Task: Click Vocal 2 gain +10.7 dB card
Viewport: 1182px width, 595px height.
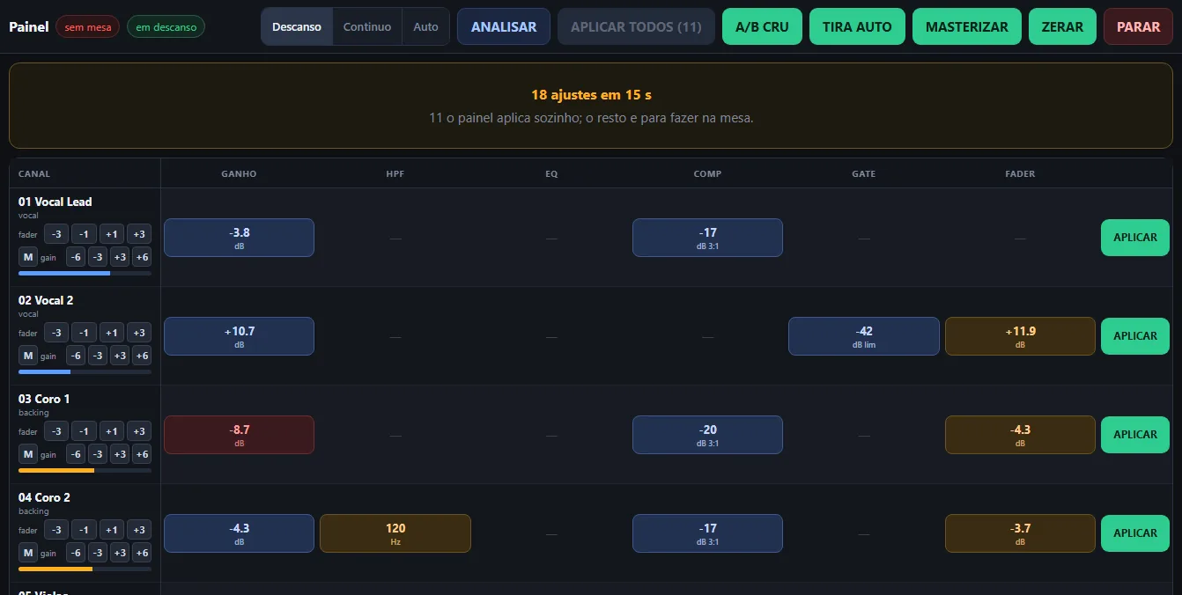Action: tap(239, 336)
